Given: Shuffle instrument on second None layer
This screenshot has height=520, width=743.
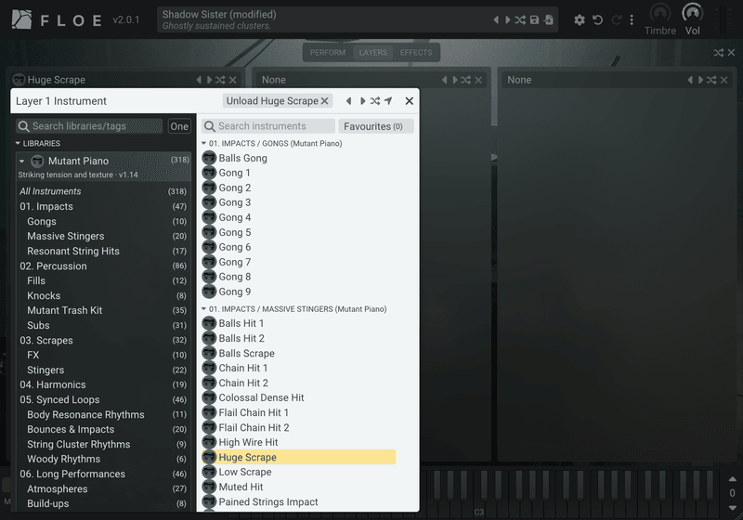Looking at the screenshot, I should [466, 80].
